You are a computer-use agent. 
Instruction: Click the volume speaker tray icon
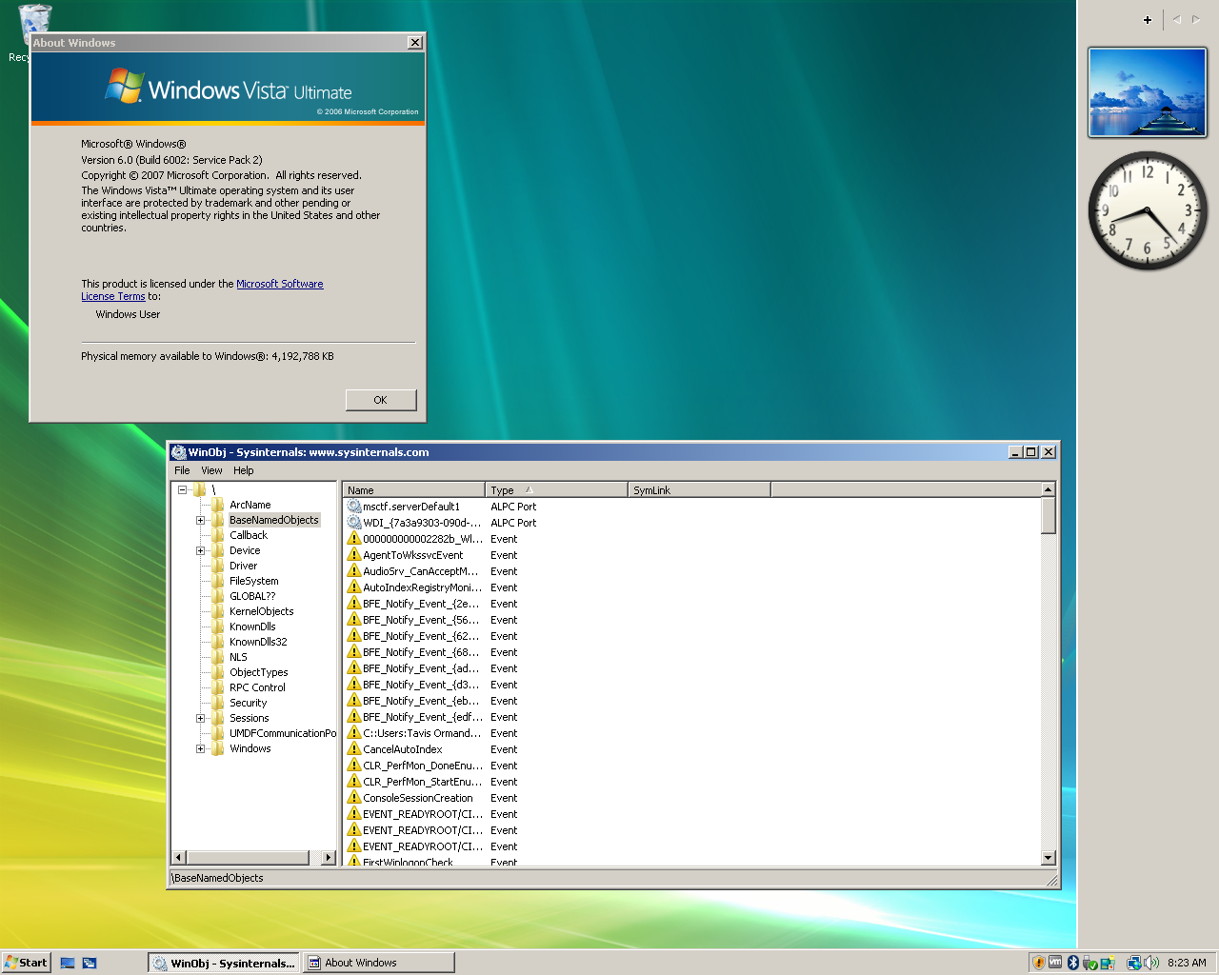(x=1151, y=963)
